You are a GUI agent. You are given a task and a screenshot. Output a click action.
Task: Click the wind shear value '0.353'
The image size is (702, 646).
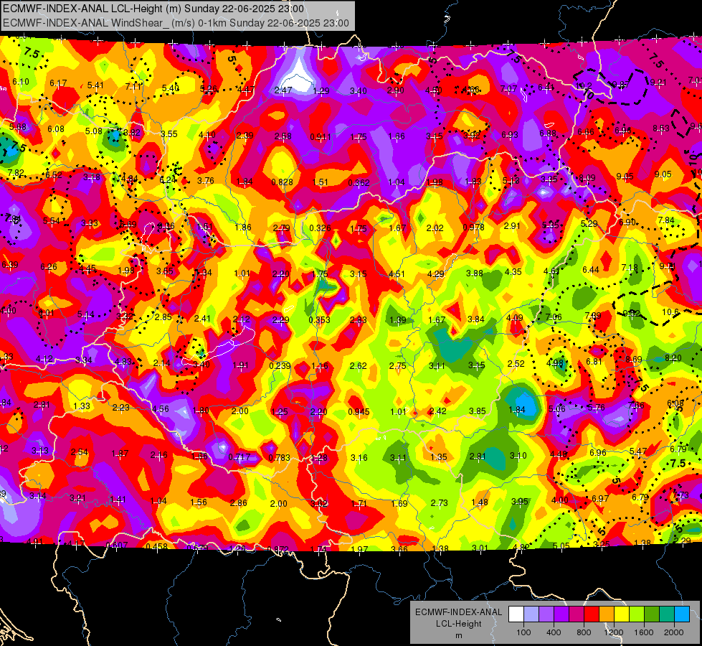coord(320,319)
